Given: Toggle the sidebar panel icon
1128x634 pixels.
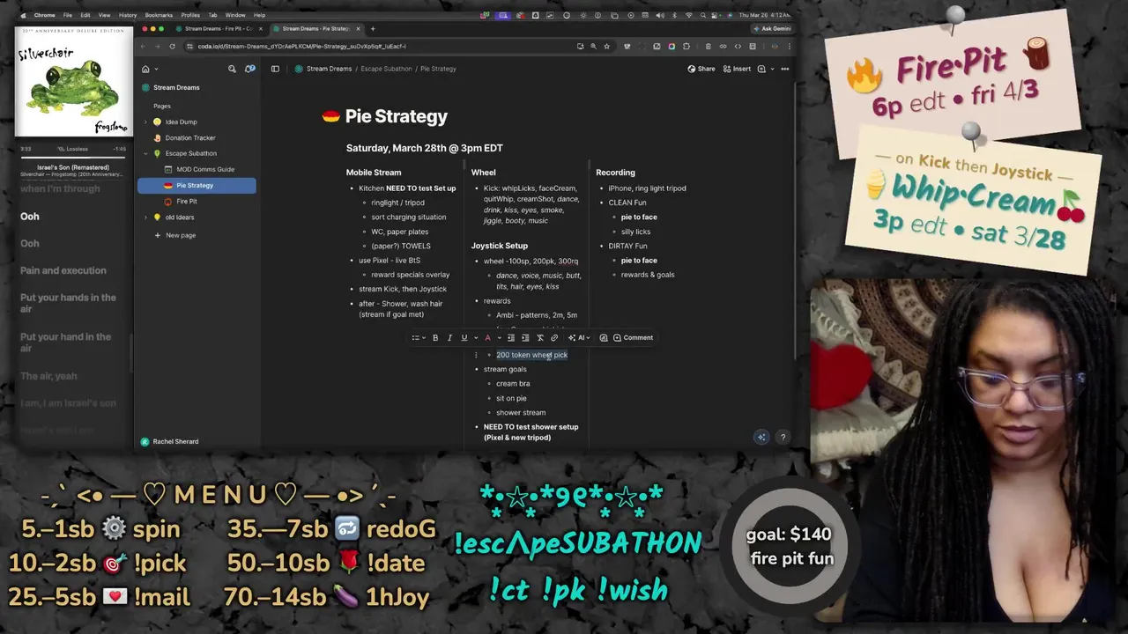Looking at the screenshot, I should click(x=275, y=69).
